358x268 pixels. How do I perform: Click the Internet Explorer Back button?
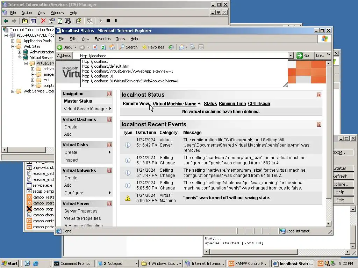pos(64,47)
